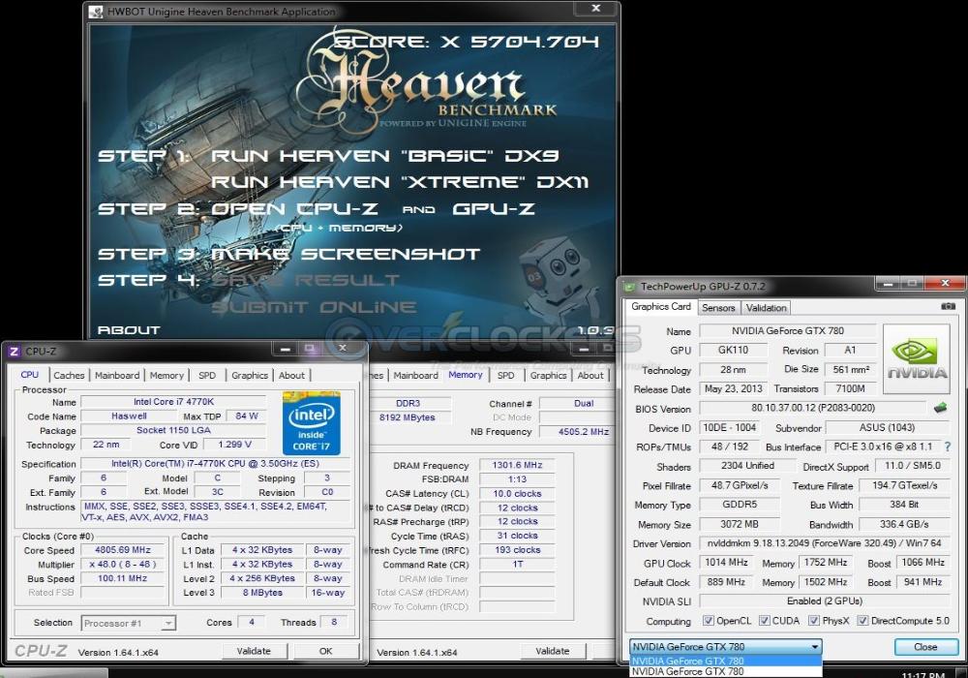
Task: Toggle the DirectCompute 5.0 checkbox
Action: point(862,621)
